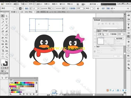131x98 pixels.
Task: Open blending mode 正常 dropdown
Action: pos(107,34)
